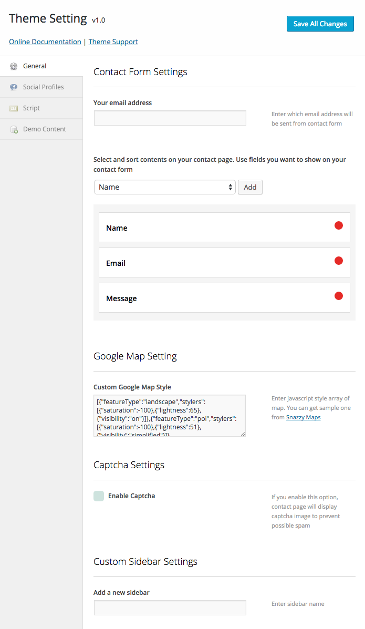365x629 pixels.
Task: Open the Demo Content tab
Action: [x=44, y=129]
